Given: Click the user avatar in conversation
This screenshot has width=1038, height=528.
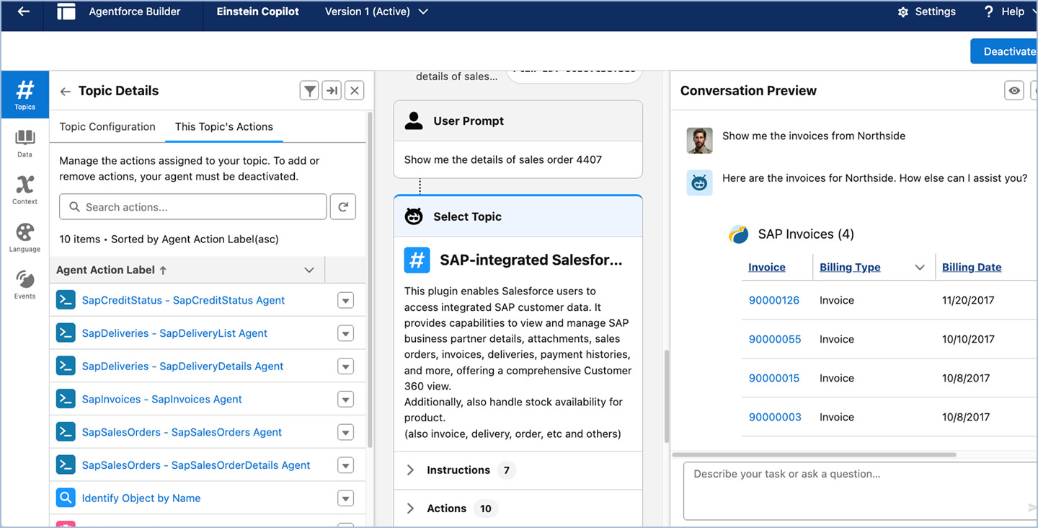Looking at the screenshot, I should (699, 141).
